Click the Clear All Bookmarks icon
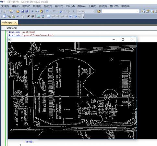This screenshot has width=157, height=146. tap(80, 16)
